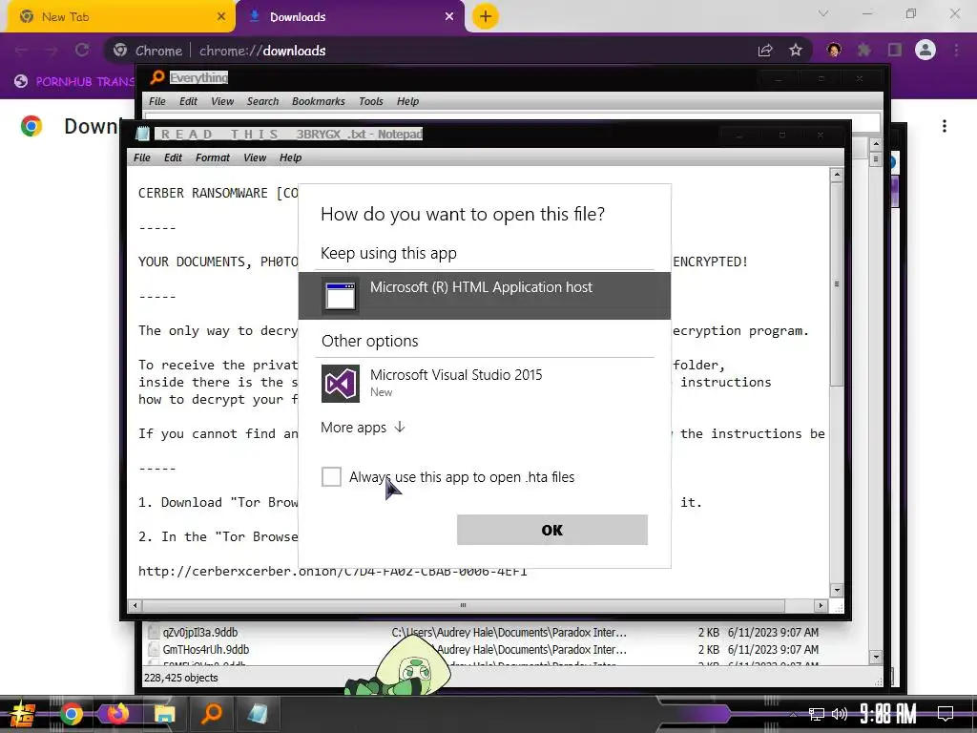Click the Chrome security icon in address bar
Image resolution: width=977 pixels, height=733 pixels.
(x=120, y=51)
